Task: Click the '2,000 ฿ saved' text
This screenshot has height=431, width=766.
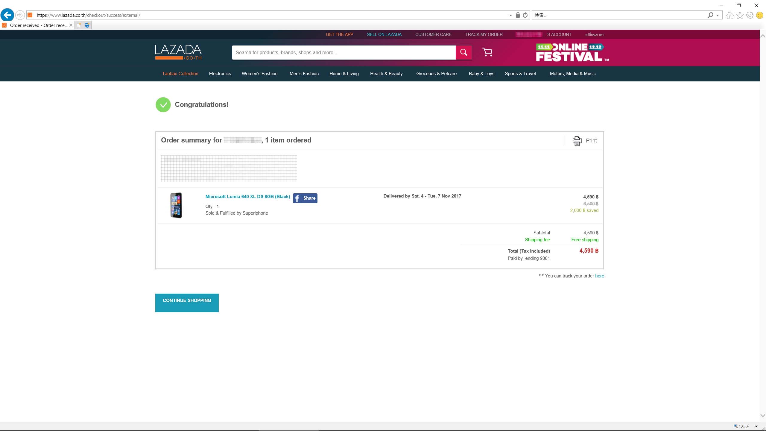Action: (584, 210)
